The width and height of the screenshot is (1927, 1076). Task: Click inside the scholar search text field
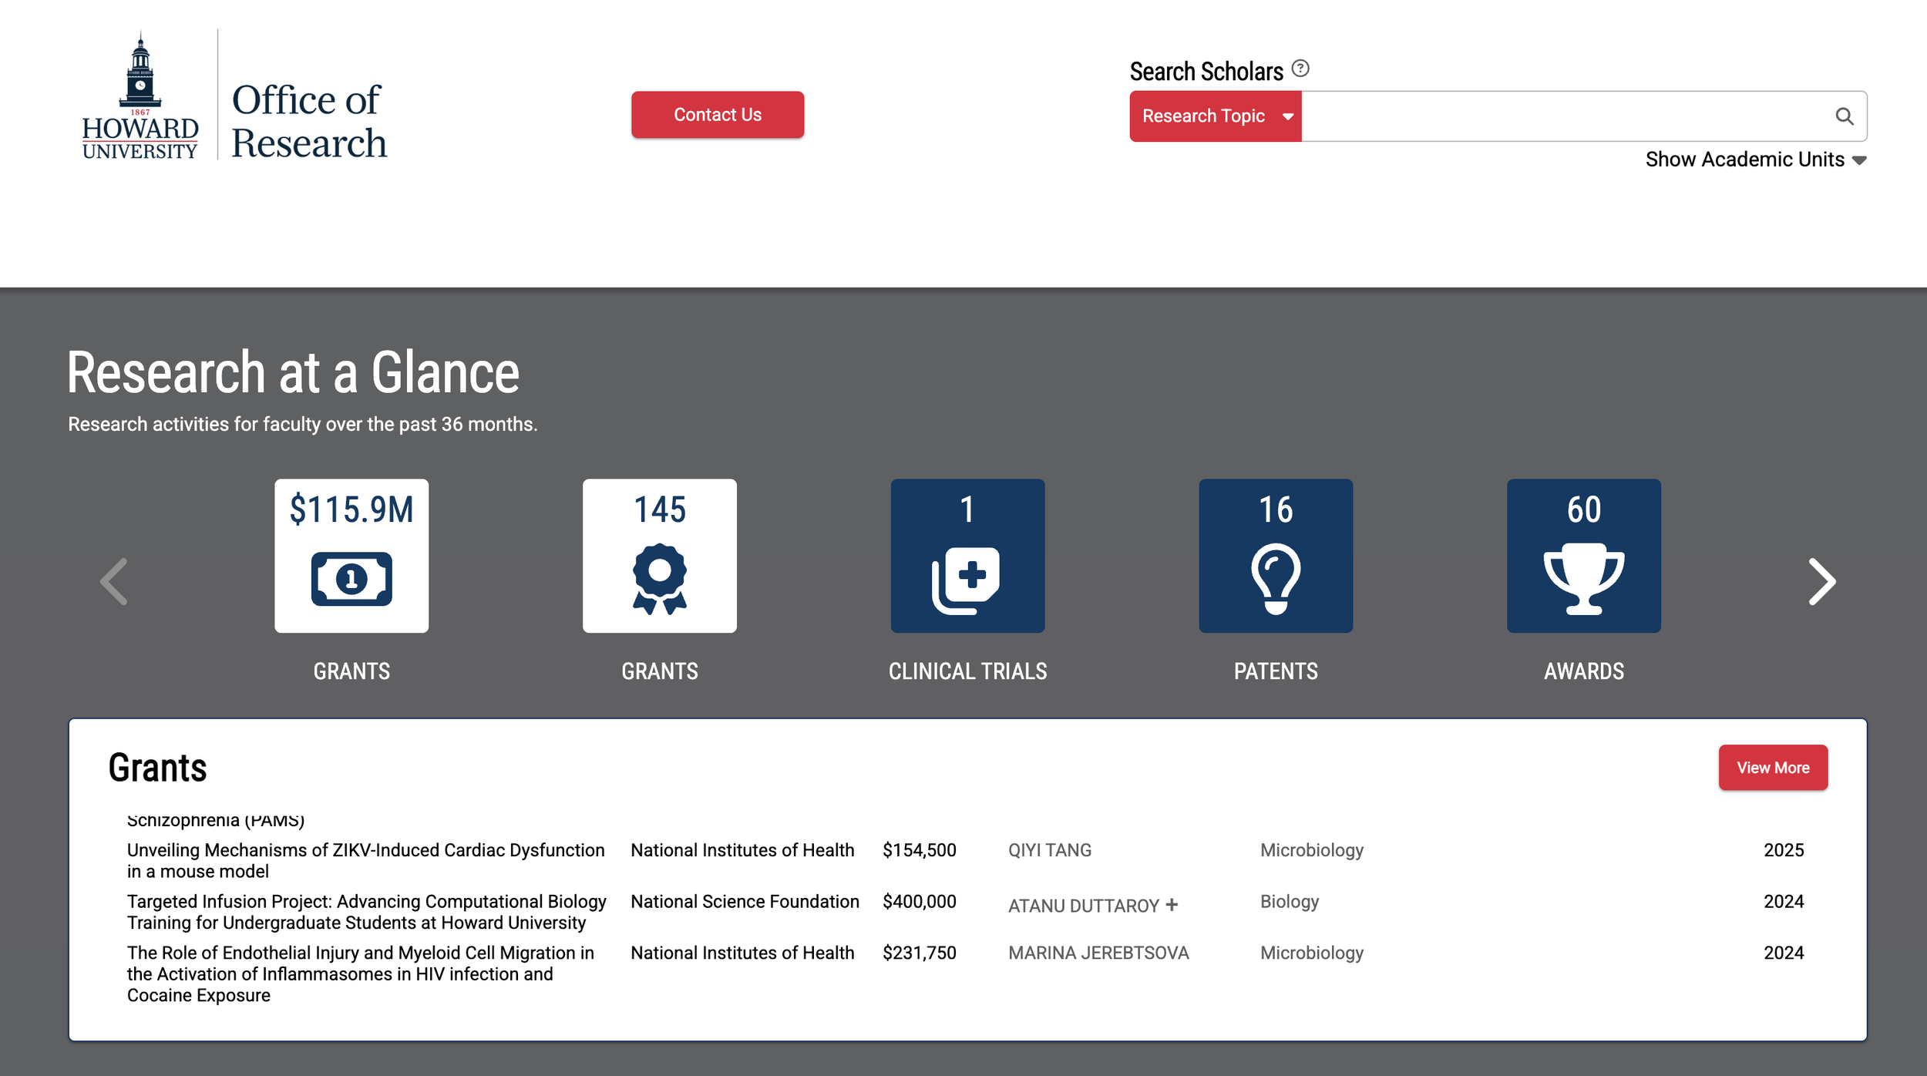[x=1565, y=116]
